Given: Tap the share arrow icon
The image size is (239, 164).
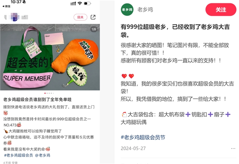Looking at the screenshot, I should (93, 17).
